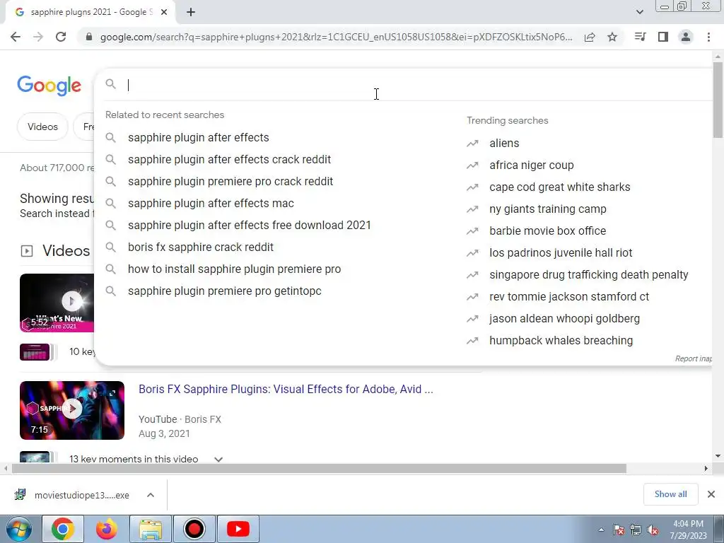Open the Windows Start menu
Image resolution: width=724 pixels, height=543 pixels.
tap(18, 529)
